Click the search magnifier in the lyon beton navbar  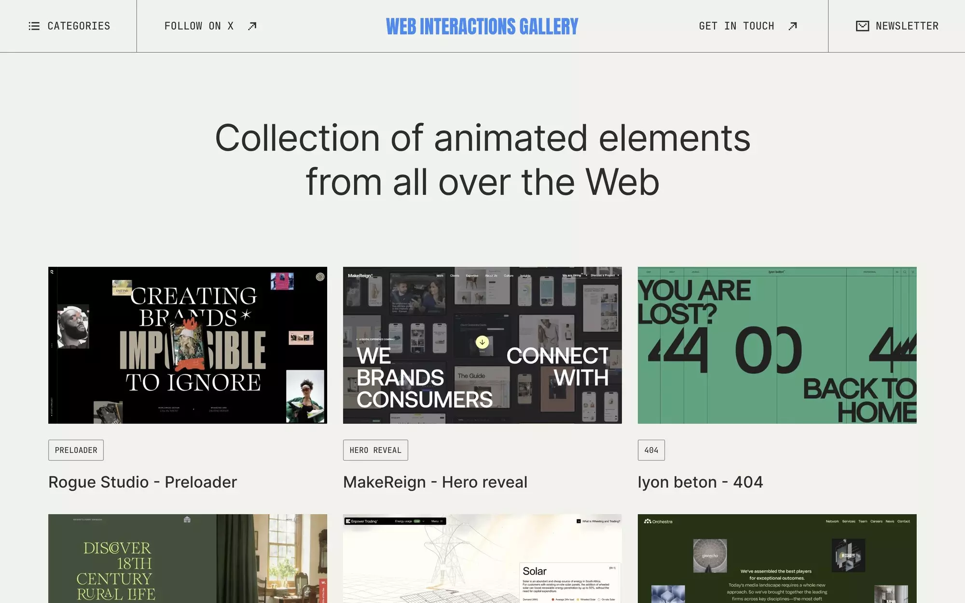[906, 272]
